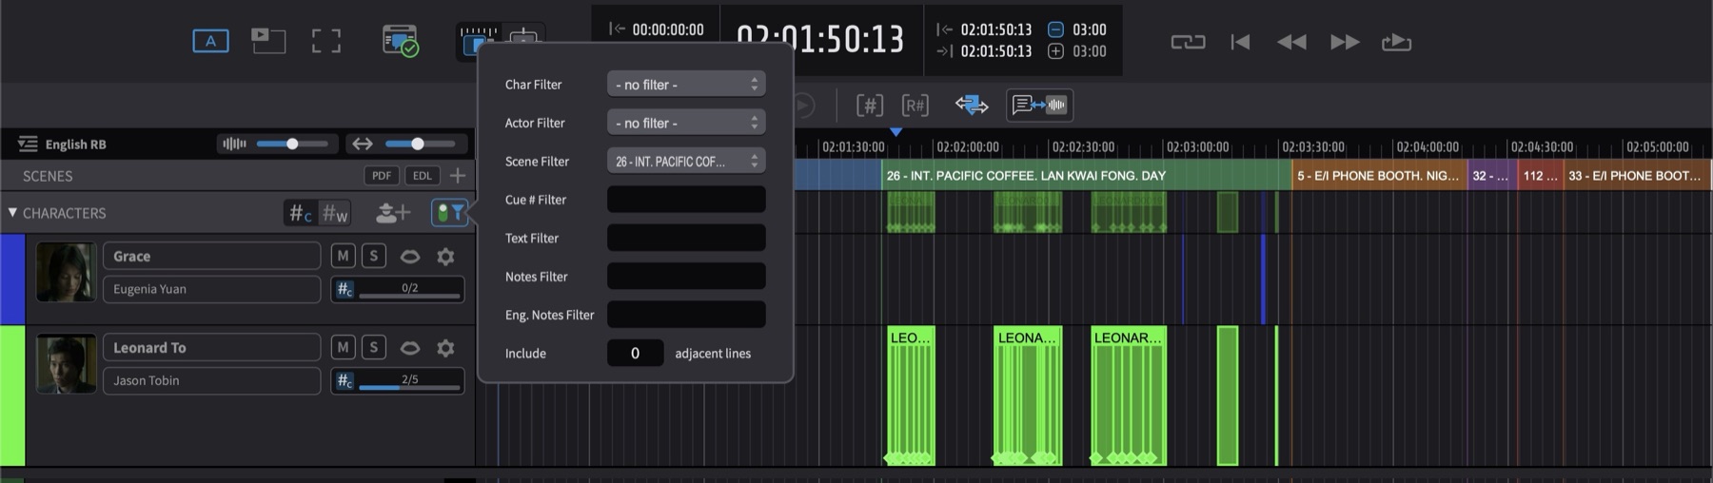1713x483 pixels.
Task: Click the adjacent lines count field
Action: [x=635, y=353]
